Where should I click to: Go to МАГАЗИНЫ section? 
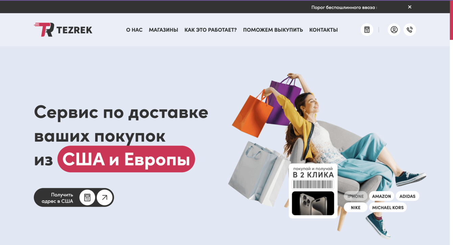[x=163, y=30]
